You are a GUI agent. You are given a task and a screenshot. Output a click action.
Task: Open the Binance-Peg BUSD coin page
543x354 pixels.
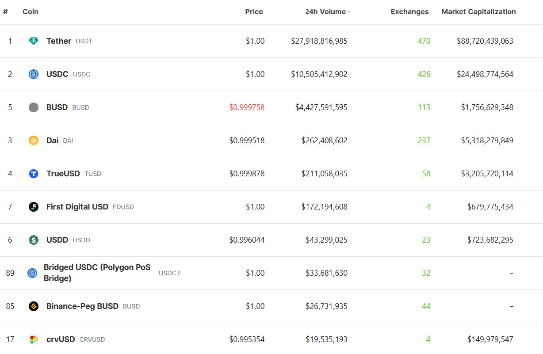[x=82, y=306]
